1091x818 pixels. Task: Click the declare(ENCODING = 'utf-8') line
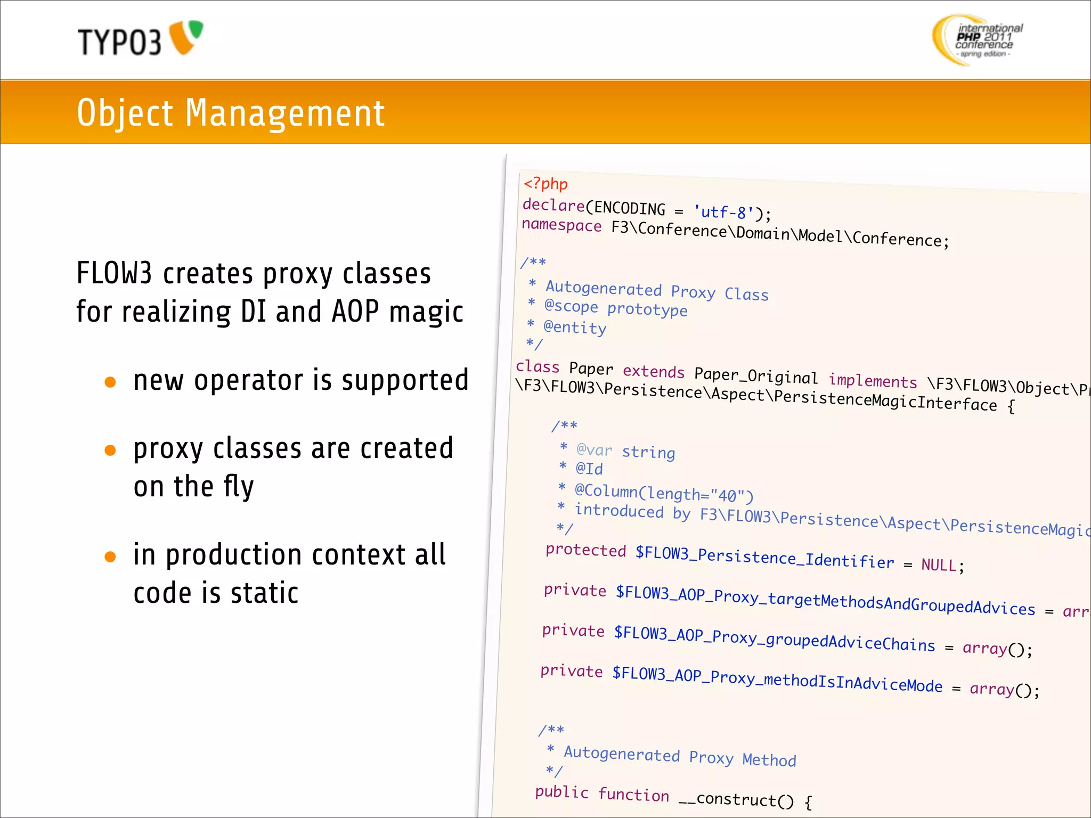coord(647,209)
